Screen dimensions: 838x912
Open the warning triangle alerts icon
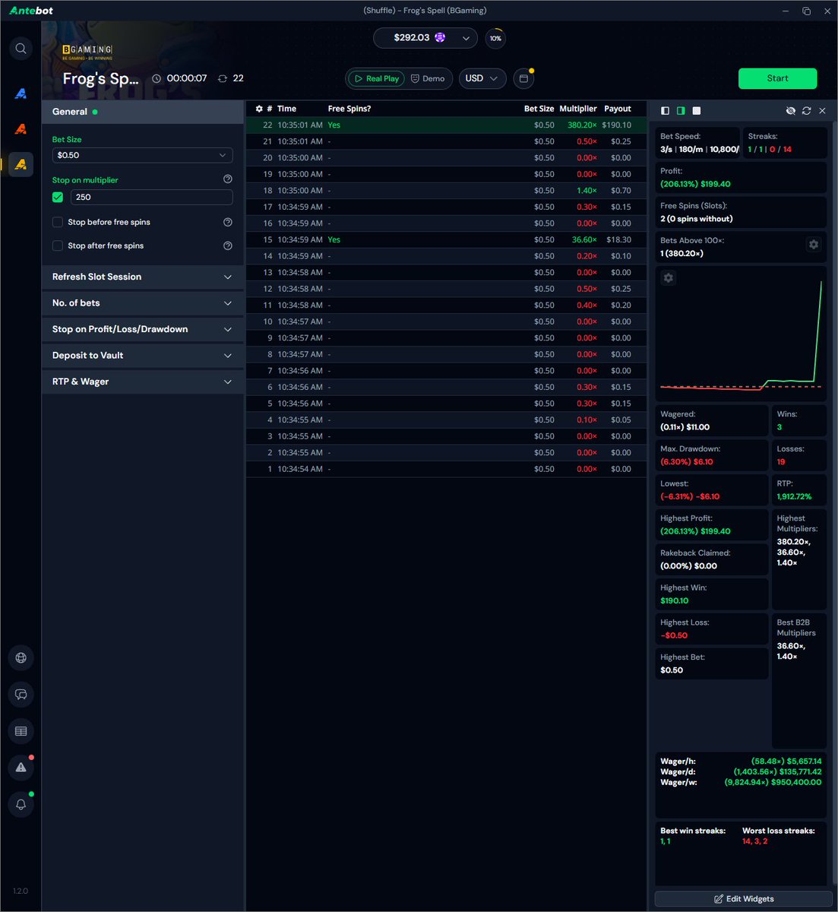pos(21,768)
